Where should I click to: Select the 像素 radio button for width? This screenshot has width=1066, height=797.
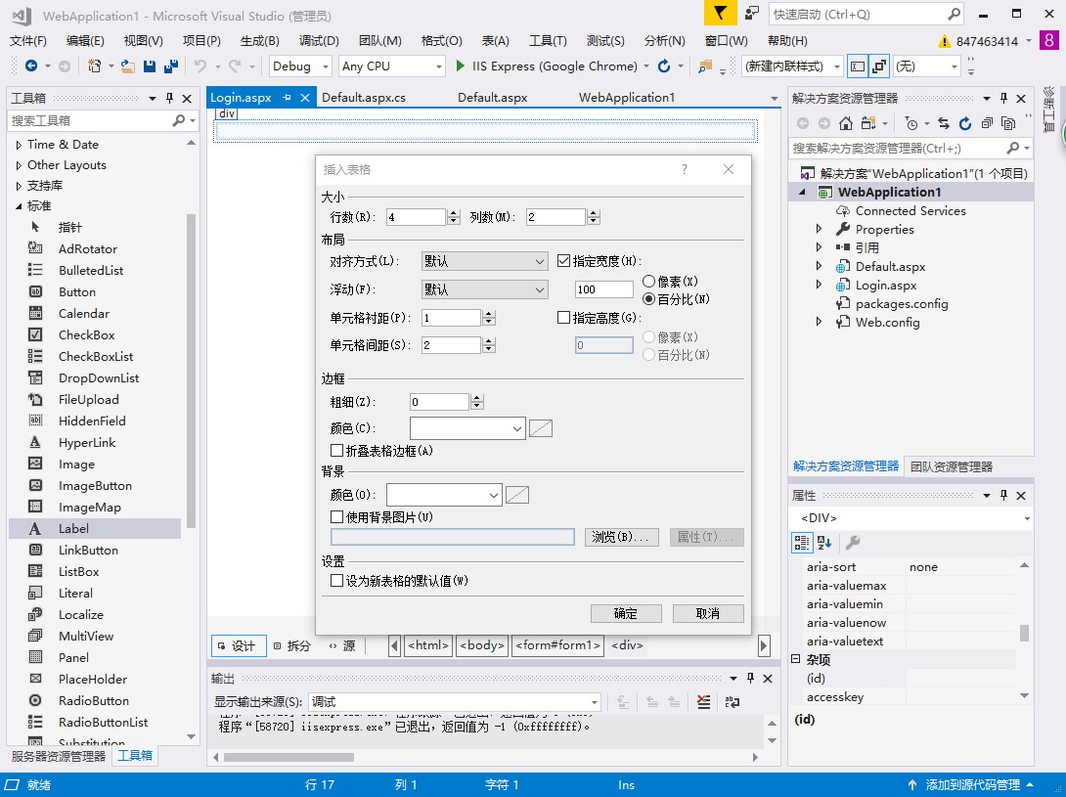click(x=648, y=282)
